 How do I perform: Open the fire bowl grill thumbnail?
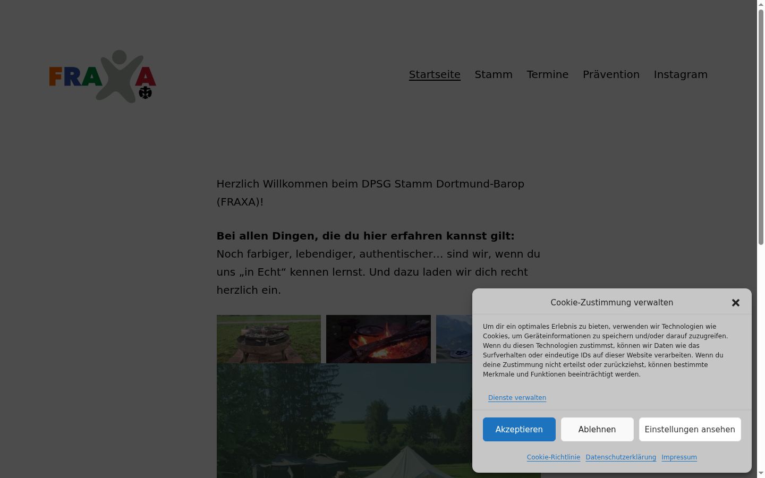tap(269, 339)
